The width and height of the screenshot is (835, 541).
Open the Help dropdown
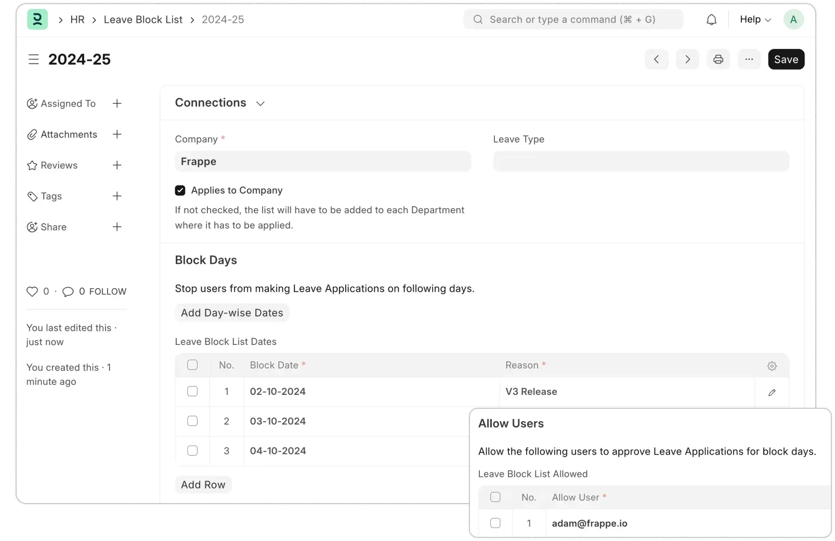[753, 19]
